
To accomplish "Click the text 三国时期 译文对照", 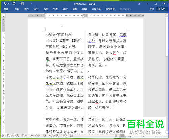I will (60, 47).
